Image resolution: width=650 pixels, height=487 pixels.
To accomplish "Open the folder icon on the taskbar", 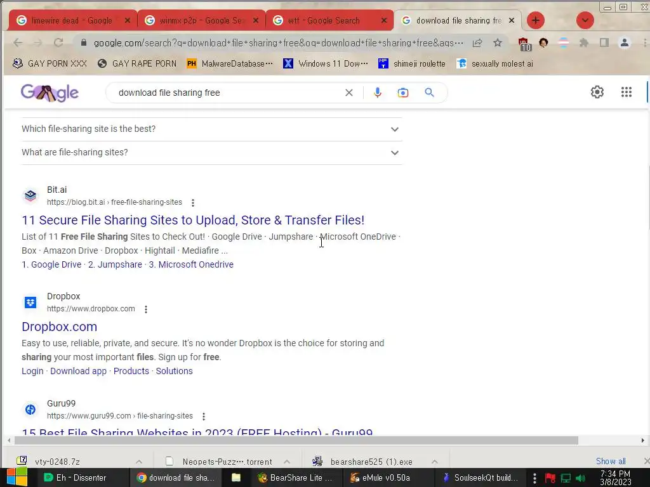I will point(236,477).
